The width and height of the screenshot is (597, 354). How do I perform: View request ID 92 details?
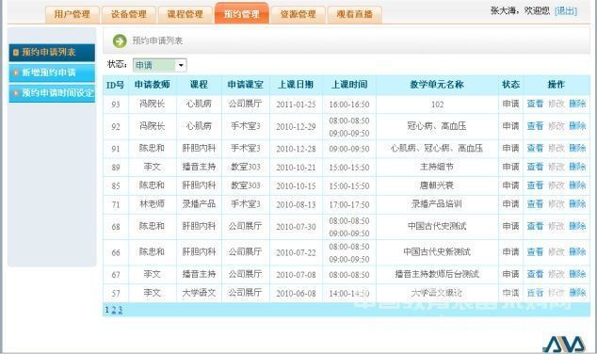tap(535, 126)
